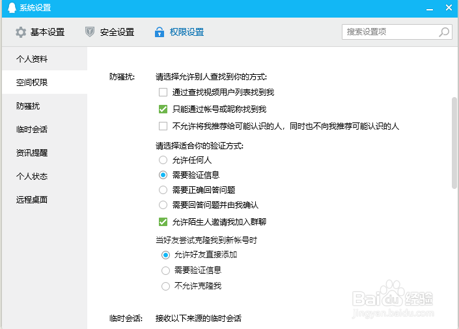The image size is (459, 329).
Task: Click the 搜索设置项 search field
Action: click(396, 32)
